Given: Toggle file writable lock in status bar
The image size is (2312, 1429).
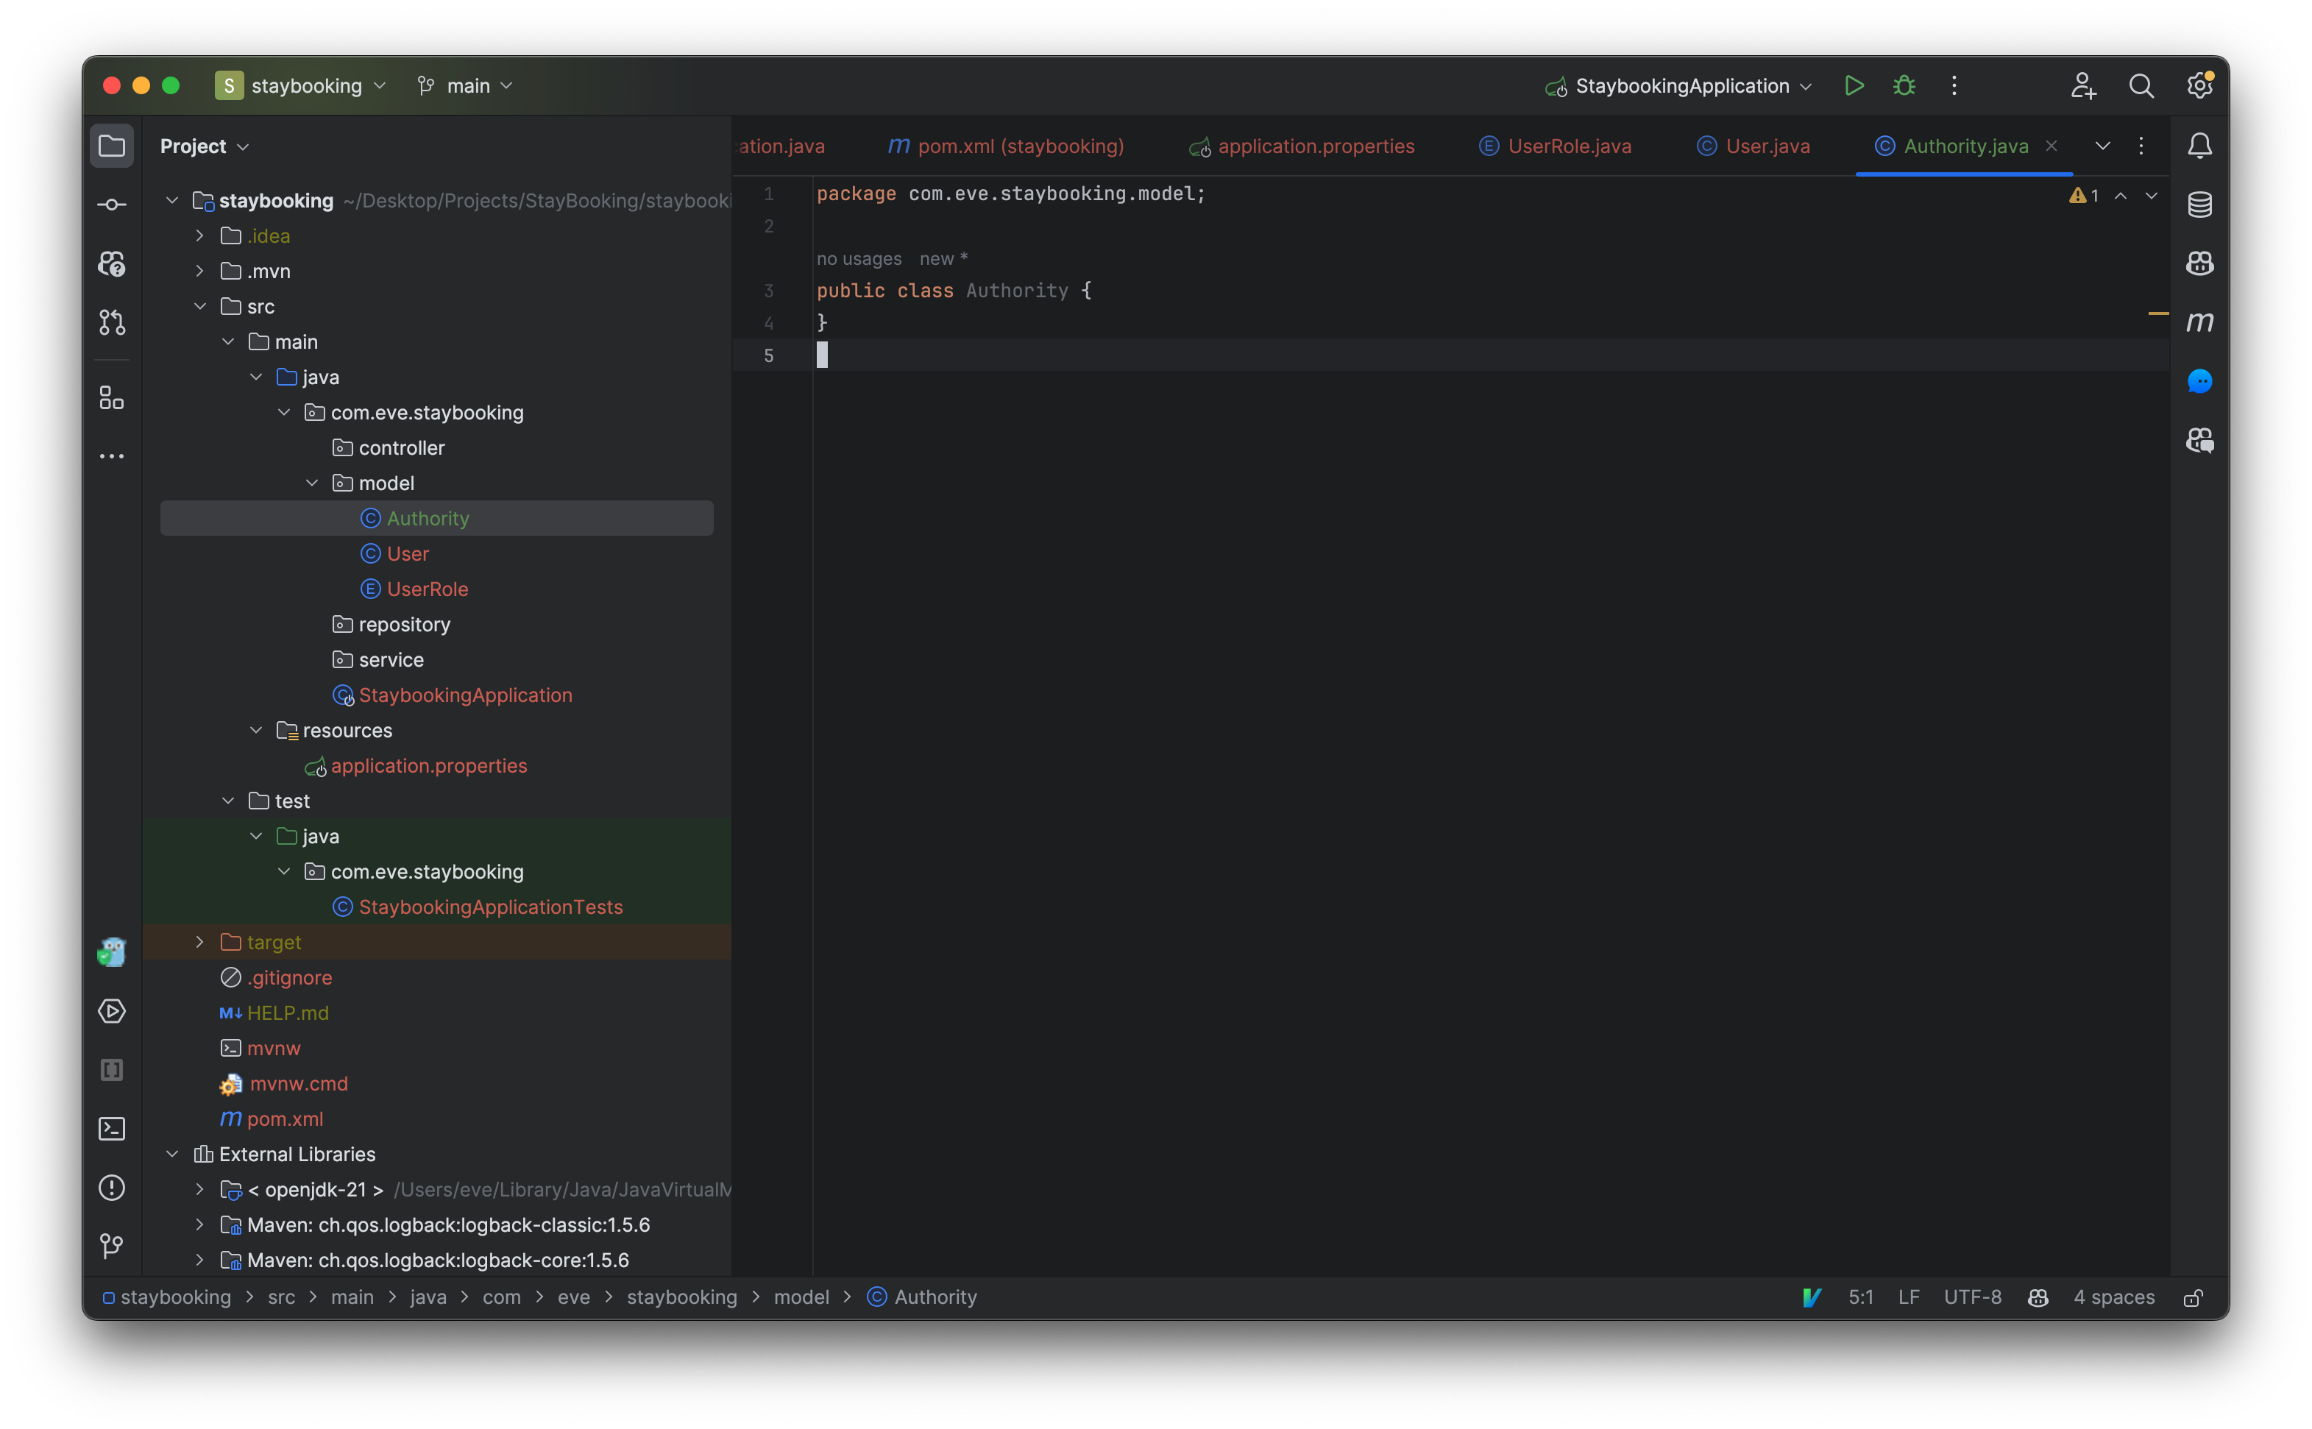Looking at the screenshot, I should point(2193,1297).
